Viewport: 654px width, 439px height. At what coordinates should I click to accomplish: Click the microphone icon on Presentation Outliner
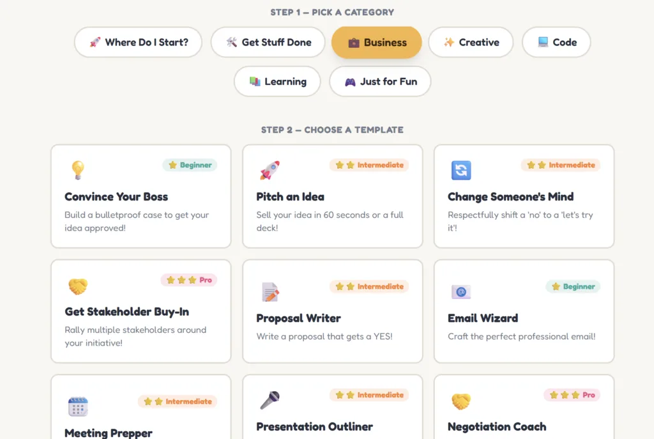[270, 401]
